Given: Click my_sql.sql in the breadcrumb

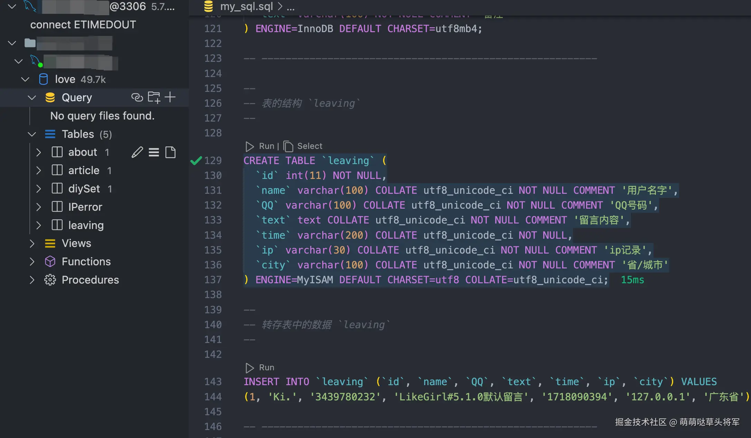Looking at the screenshot, I should point(246,6).
